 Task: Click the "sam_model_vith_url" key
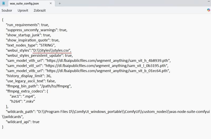click(x=25, y=61)
